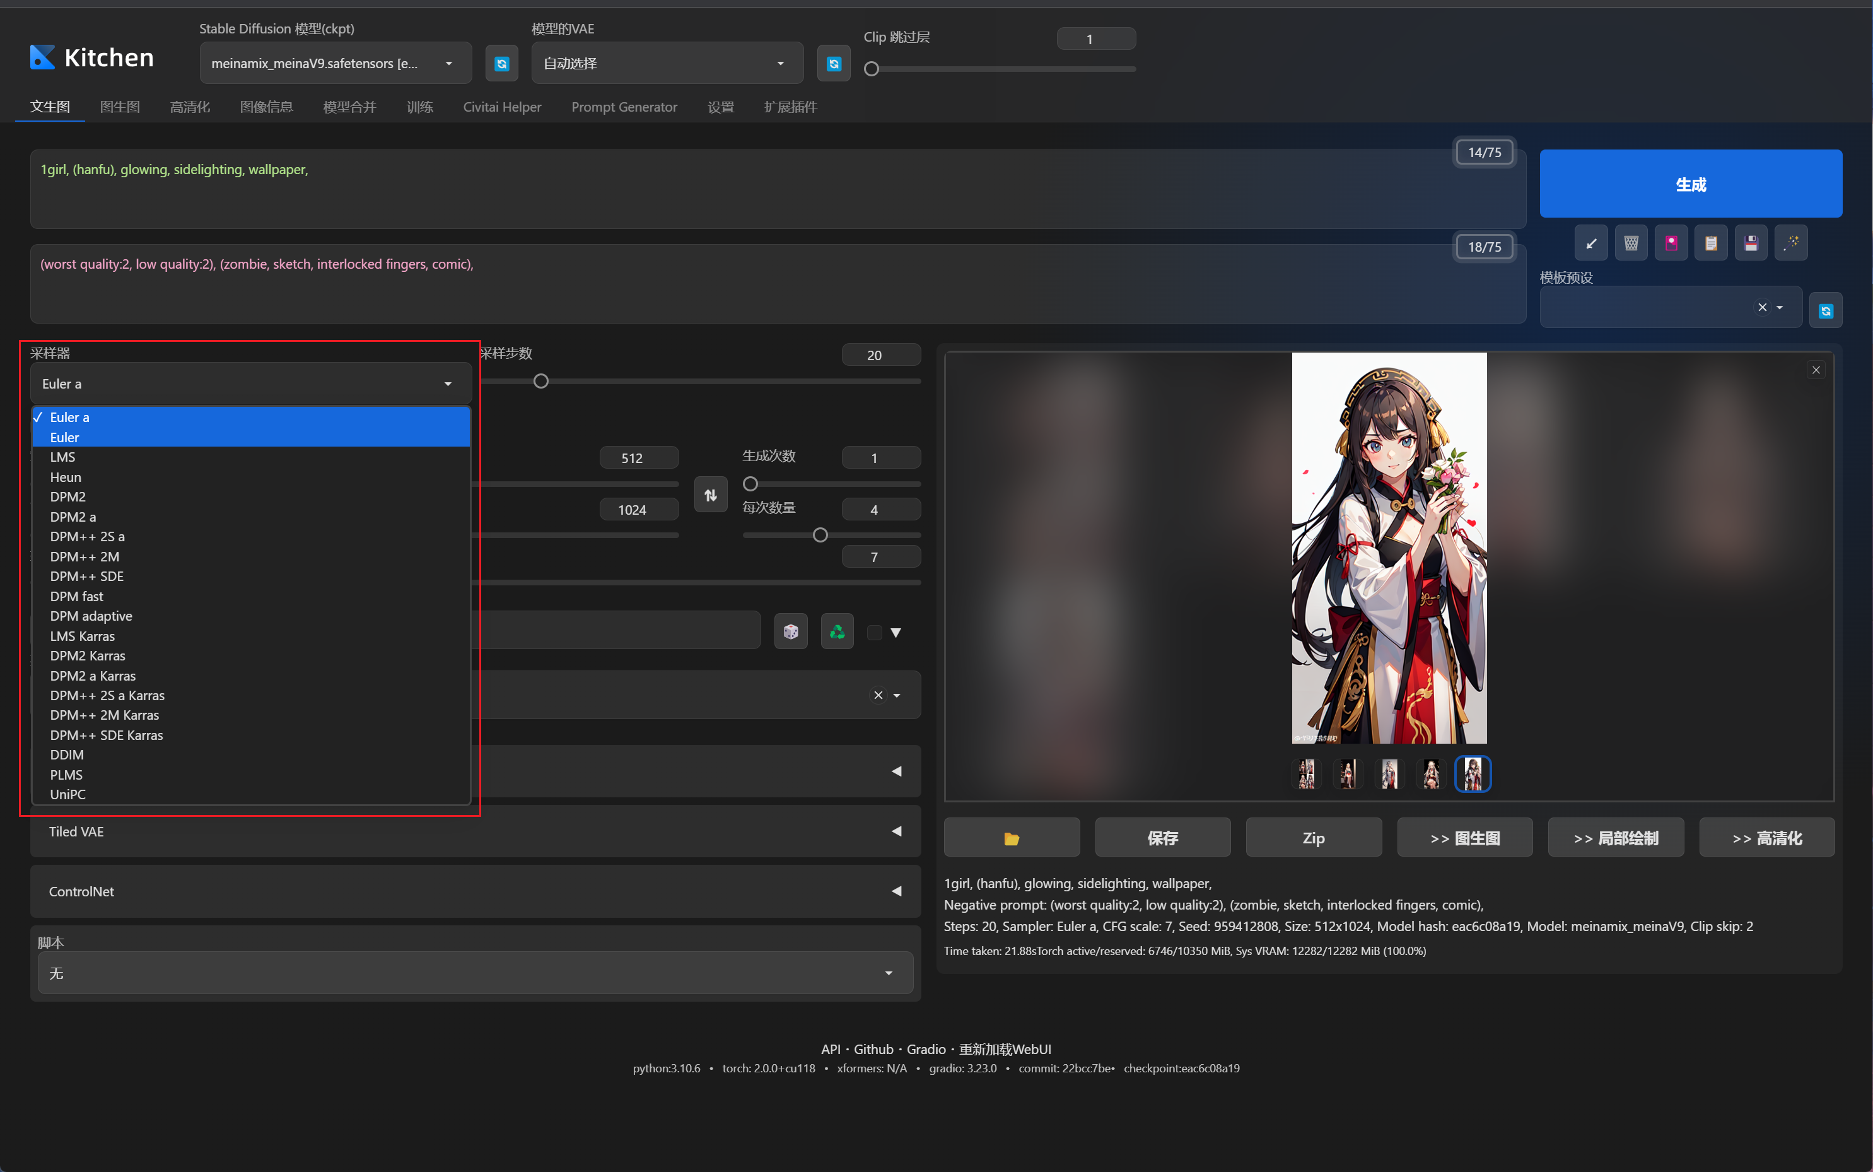This screenshot has width=1873, height=1172.
Task: Adjust the Clip 跳过层 slider handle
Action: [871, 69]
